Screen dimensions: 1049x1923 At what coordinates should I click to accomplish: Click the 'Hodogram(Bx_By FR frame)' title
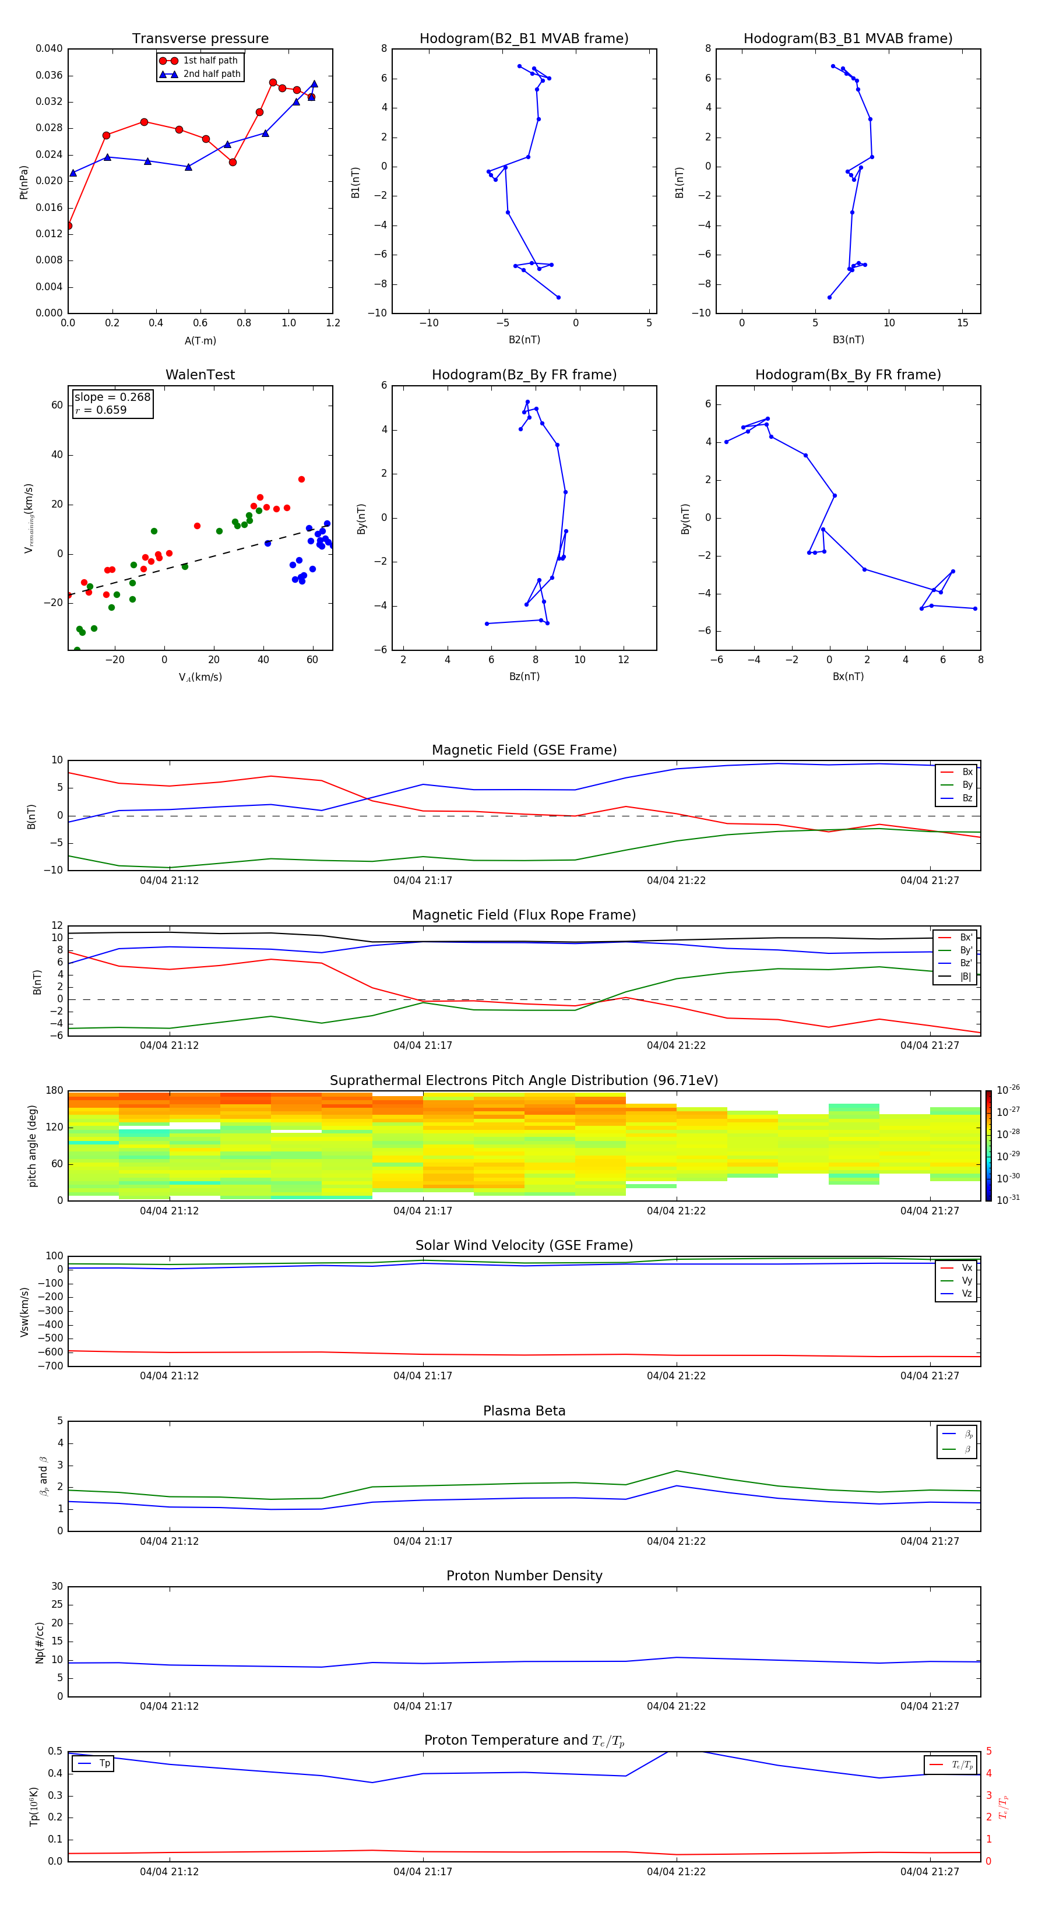click(848, 375)
